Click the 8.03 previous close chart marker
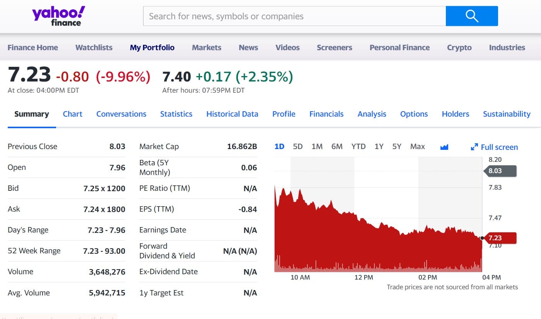Viewport: 541px width, 319px height. coord(499,171)
